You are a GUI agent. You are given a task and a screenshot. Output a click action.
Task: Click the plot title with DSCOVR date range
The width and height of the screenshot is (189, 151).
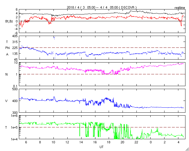pos(102,7)
